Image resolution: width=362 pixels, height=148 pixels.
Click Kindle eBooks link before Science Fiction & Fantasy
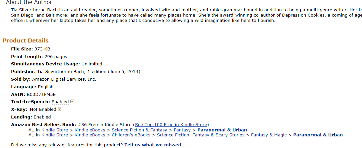pyautogui.click(x=90, y=130)
